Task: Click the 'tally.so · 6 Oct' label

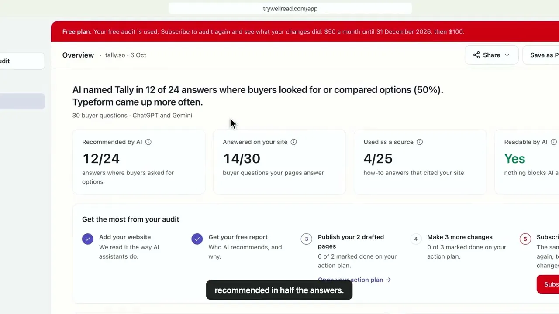Action: (126, 55)
